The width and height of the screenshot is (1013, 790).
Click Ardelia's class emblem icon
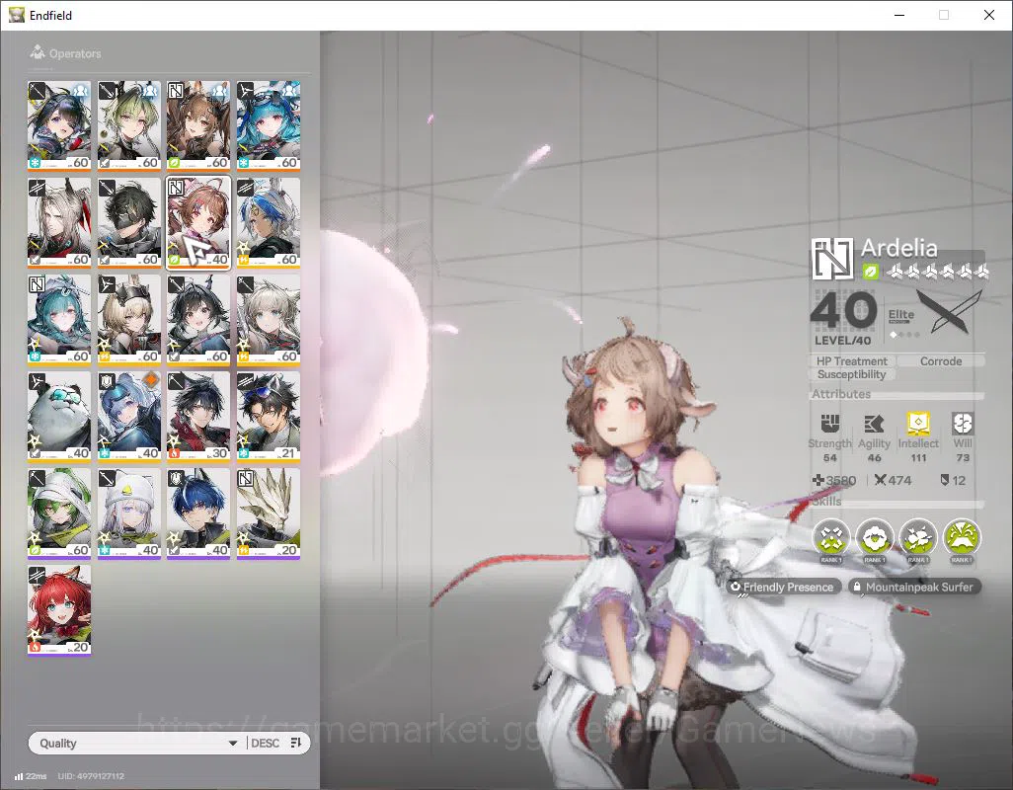(832, 259)
